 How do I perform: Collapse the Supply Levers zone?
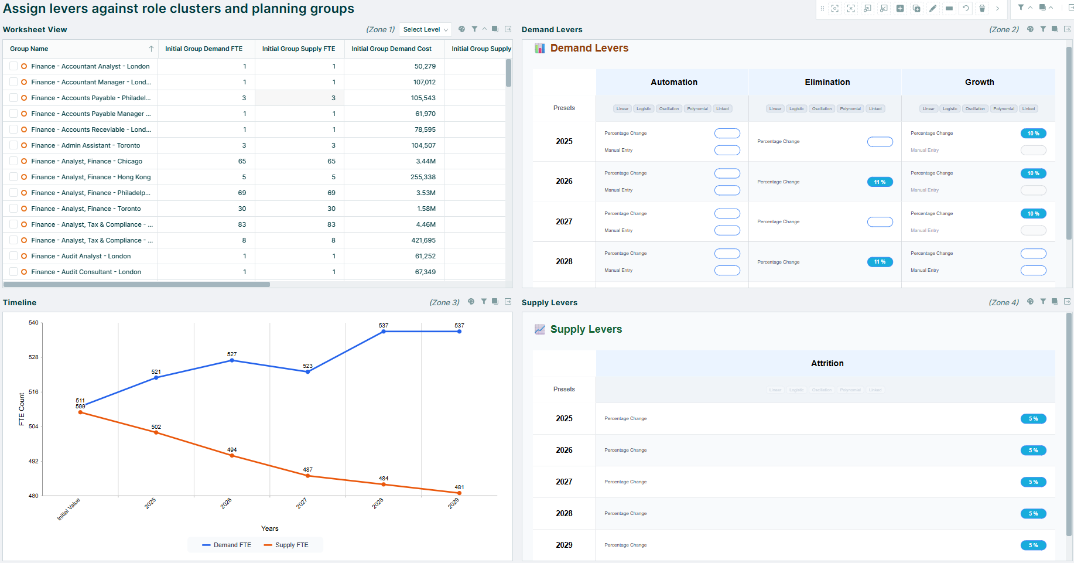(x=1055, y=302)
